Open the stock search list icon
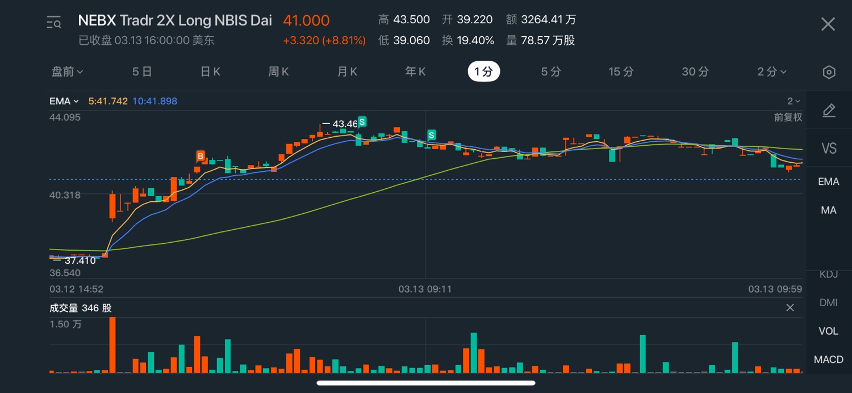Viewport: 852px width, 393px height. [x=54, y=23]
